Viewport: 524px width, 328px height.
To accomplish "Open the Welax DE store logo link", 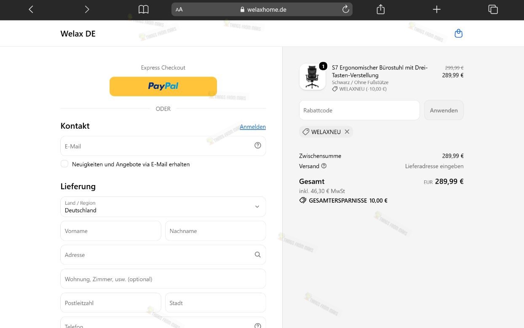I will point(78,34).
